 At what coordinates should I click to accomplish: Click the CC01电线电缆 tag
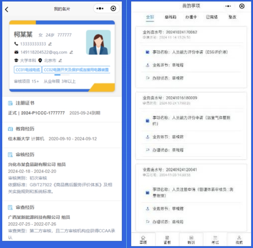click(27, 70)
